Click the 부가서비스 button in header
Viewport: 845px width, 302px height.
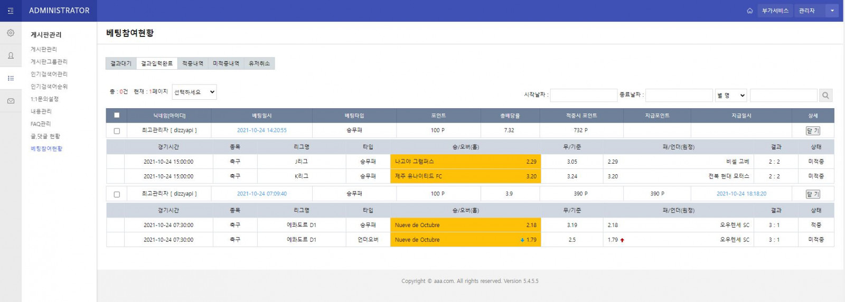click(775, 11)
